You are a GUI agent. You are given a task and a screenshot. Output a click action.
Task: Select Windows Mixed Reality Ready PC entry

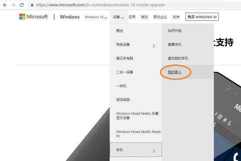(x=136, y=134)
